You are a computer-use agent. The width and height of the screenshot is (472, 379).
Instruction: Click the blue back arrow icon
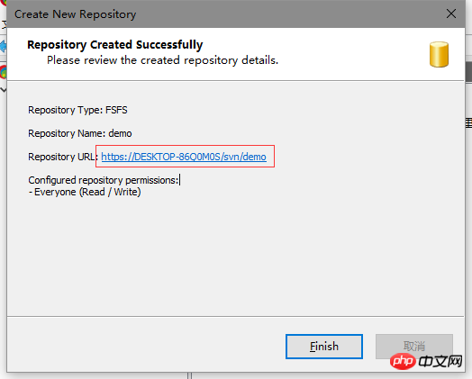pos(3,47)
